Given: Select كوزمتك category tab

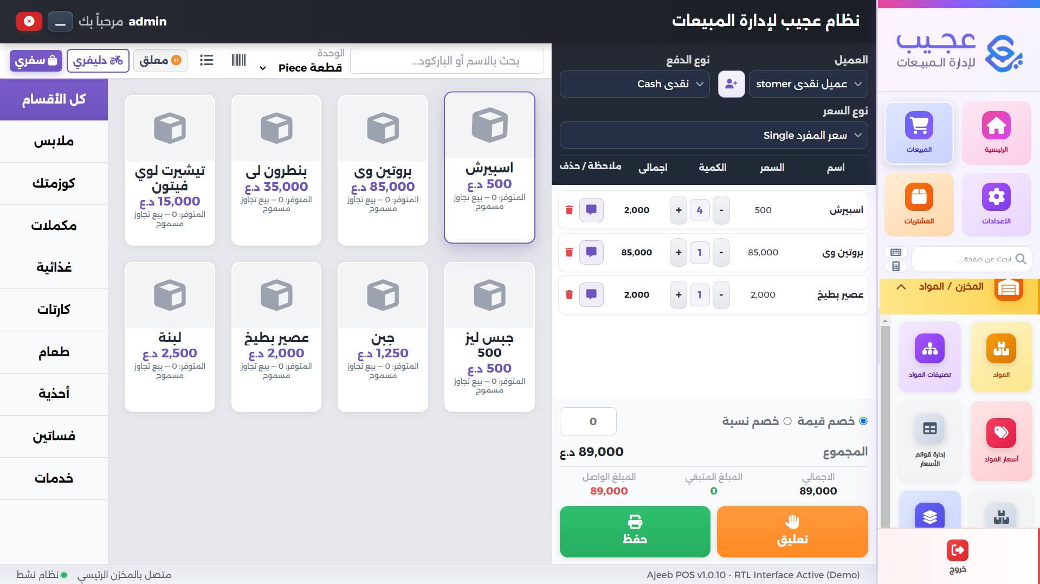Looking at the screenshot, I should pos(54,183).
